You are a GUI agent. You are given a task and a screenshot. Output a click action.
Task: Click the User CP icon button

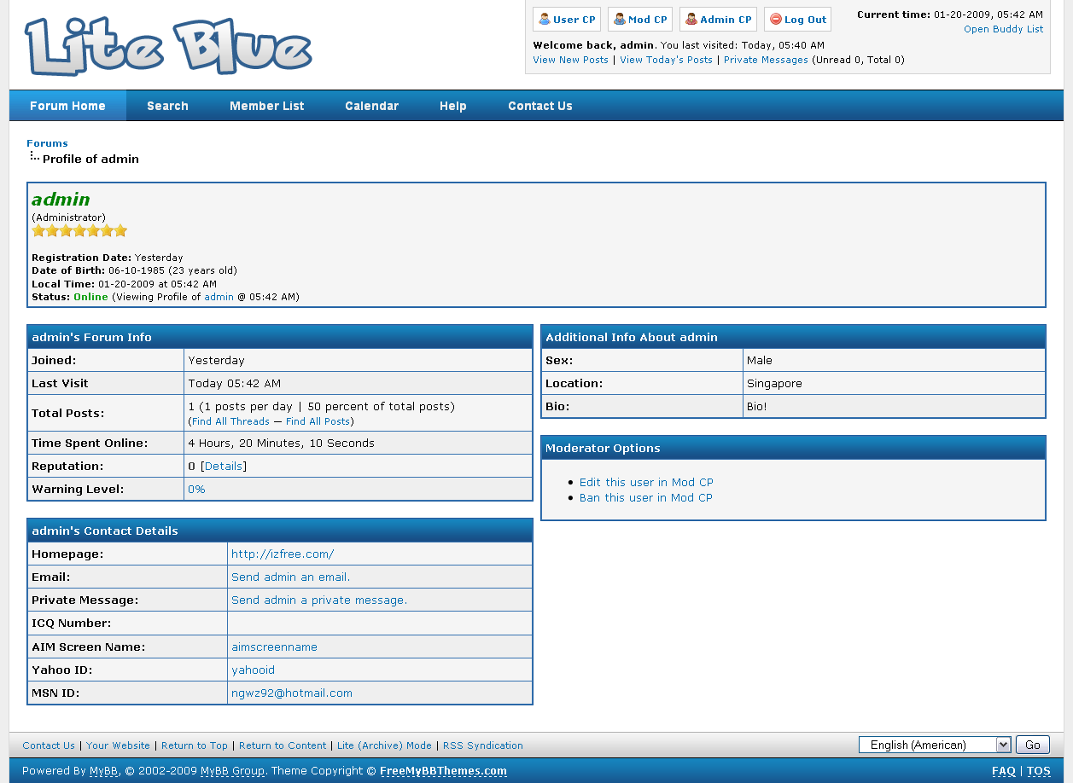[x=567, y=20]
